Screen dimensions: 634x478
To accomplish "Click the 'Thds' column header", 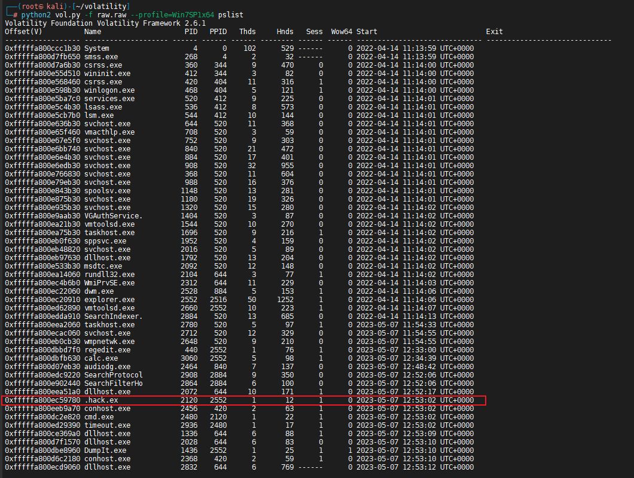I will point(248,32).
